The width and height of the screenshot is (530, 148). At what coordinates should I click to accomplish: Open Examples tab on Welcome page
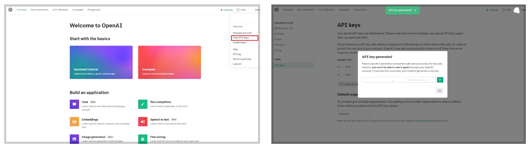point(78,10)
